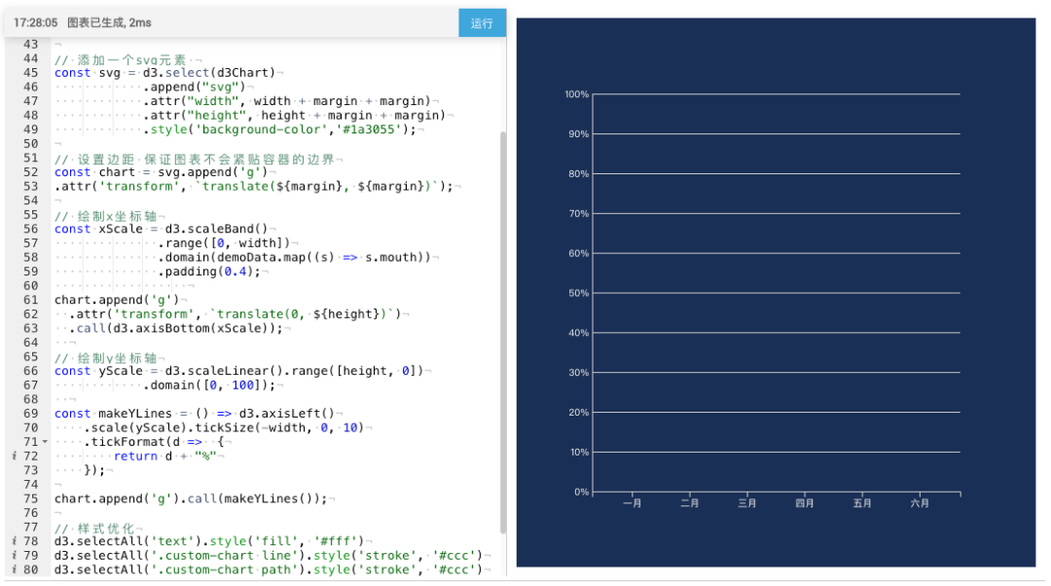Image resolution: width=1051 pixels, height=586 pixels.
Task: Click the 10% y-axis label
Action: tap(579, 452)
